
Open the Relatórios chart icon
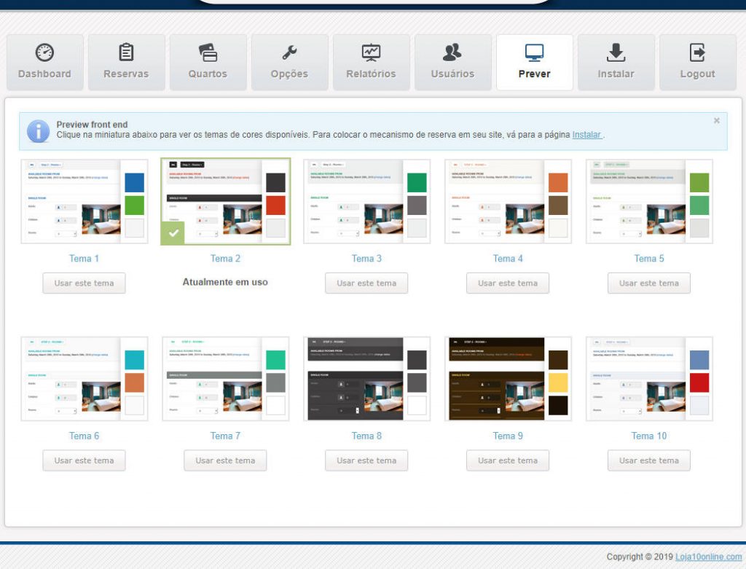coord(371,52)
